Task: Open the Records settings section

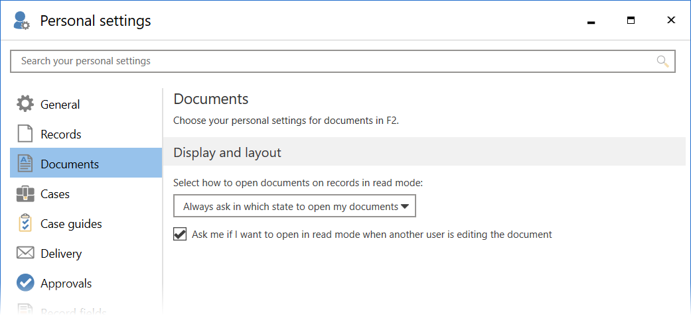Action: pyautogui.click(x=86, y=134)
